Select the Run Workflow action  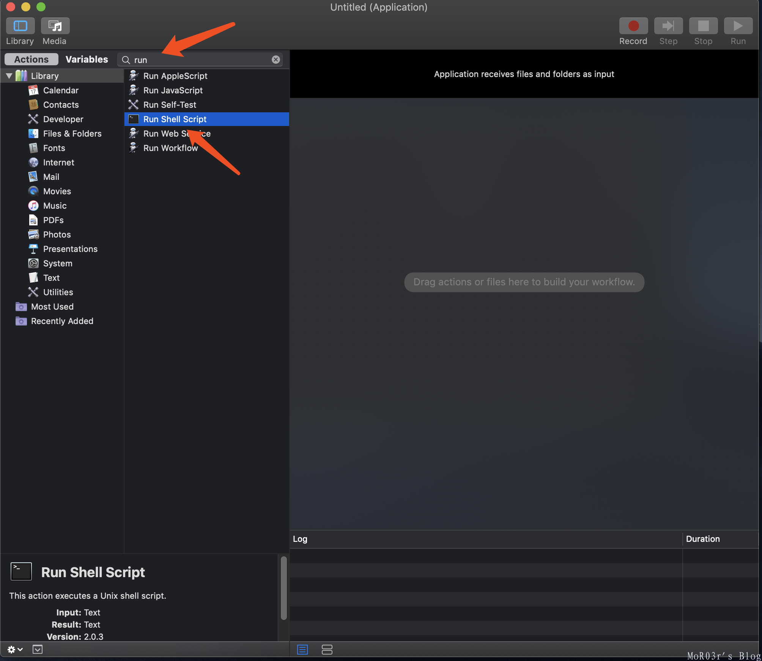point(207,148)
